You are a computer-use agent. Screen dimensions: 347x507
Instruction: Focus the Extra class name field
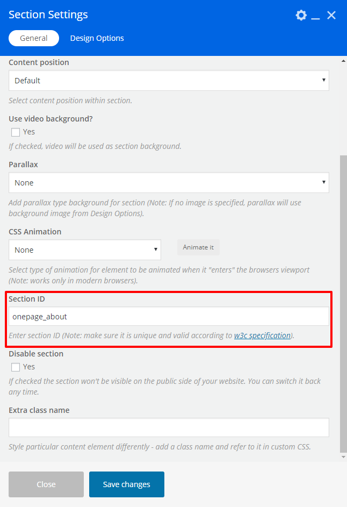169,427
